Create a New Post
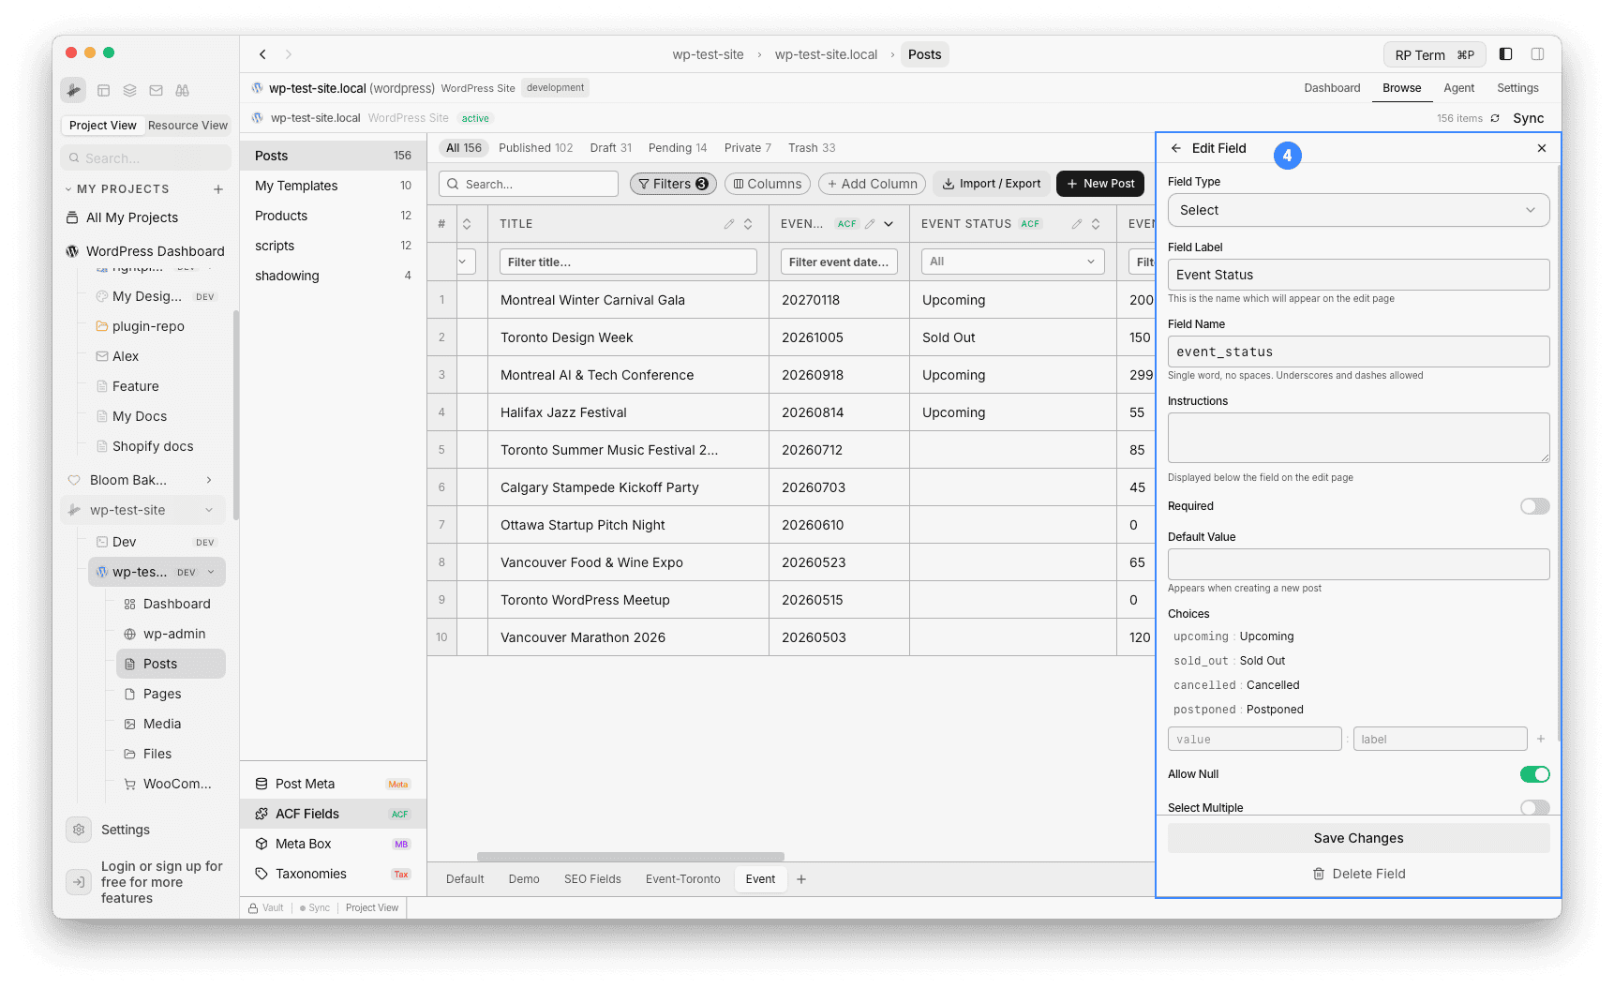This screenshot has width=1614, height=988. point(1100,184)
